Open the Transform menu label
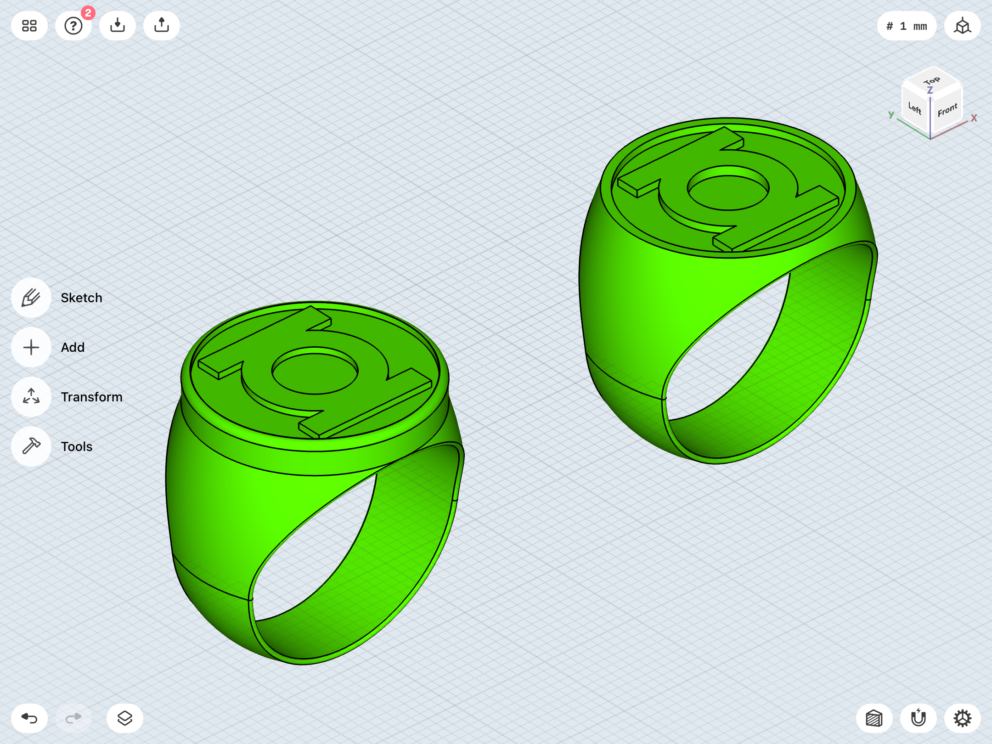992x744 pixels. [x=91, y=397]
